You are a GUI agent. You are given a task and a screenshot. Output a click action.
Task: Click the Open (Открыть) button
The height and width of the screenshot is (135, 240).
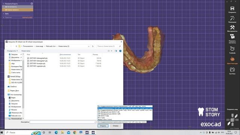[x=103, y=126]
